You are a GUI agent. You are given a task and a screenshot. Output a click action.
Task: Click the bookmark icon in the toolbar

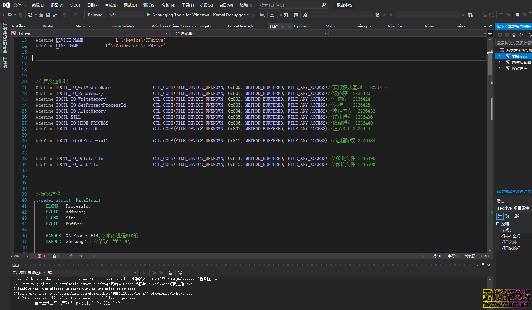(x=517, y=15)
